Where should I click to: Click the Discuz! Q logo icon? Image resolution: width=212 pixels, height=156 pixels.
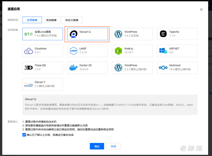coord(73,34)
